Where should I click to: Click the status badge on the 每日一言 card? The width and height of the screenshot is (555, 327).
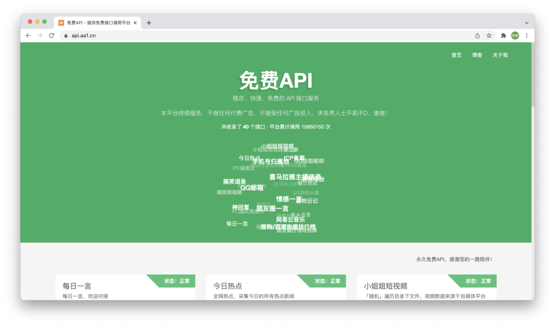coord(177,280)
